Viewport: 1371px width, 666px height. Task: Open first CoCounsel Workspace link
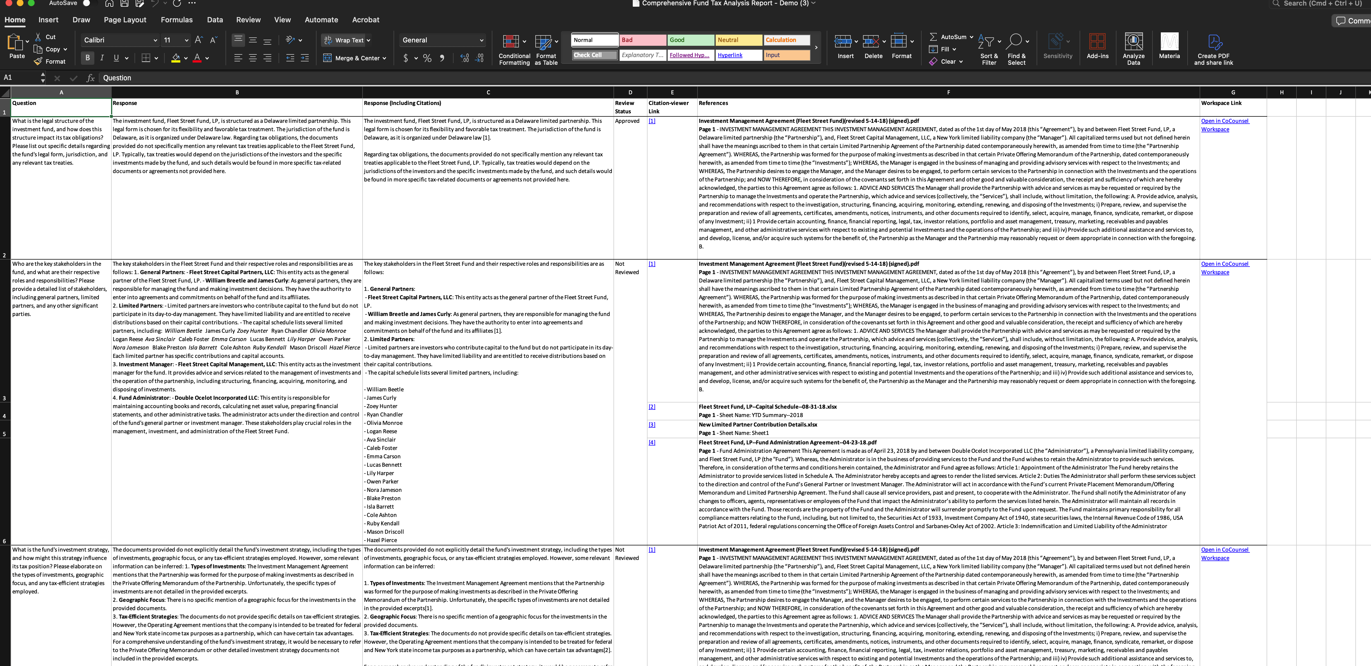click(x=1224, y=121)
